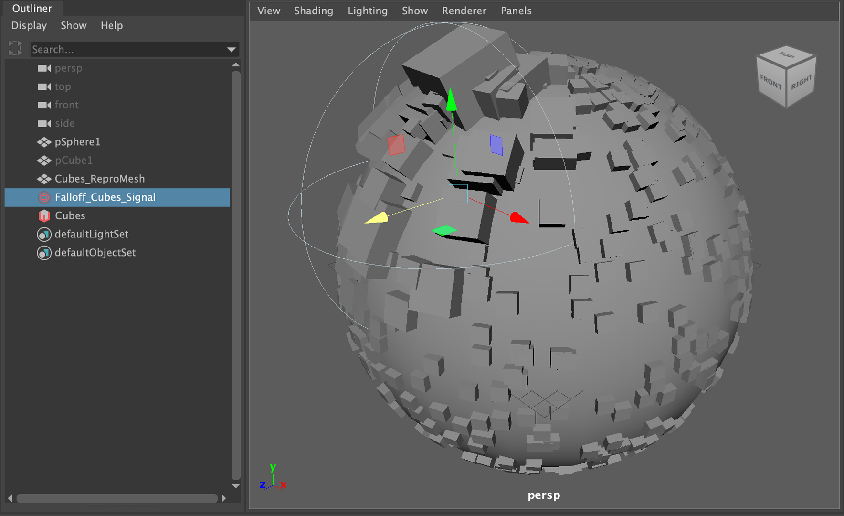Click the Cubes_ReproMesh mesh icon
This screenshot has height=516, width=844.
tap(44, 179)
